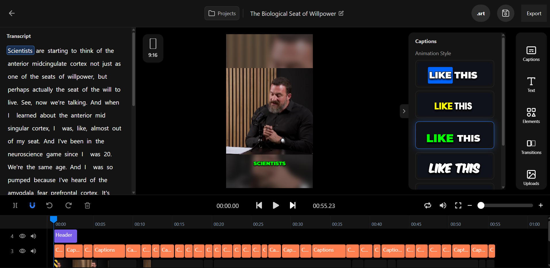Mute track 3 speaker icon
The width and height of the screenshot is (550, 268).
34,251
